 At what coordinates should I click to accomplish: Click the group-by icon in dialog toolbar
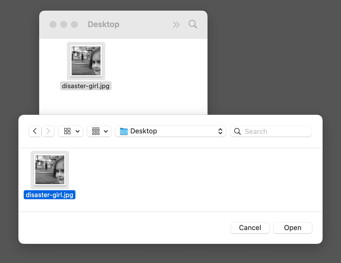(x=96, y=131)
